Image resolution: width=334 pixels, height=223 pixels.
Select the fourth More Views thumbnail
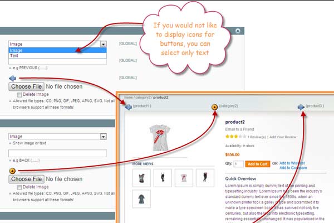click(205, 178)
